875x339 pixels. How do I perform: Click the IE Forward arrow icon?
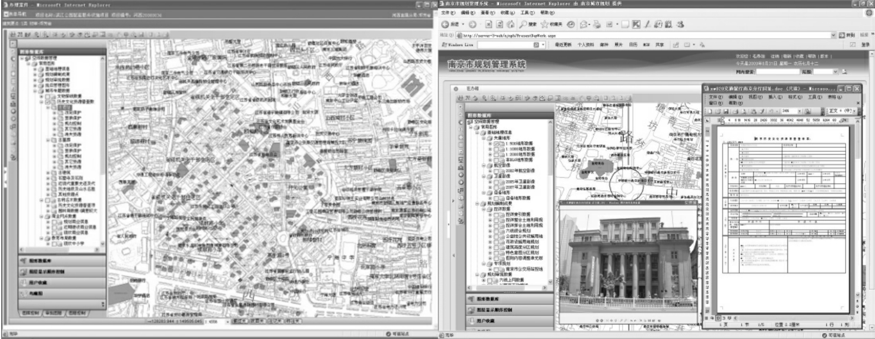[x=472, y=25]
